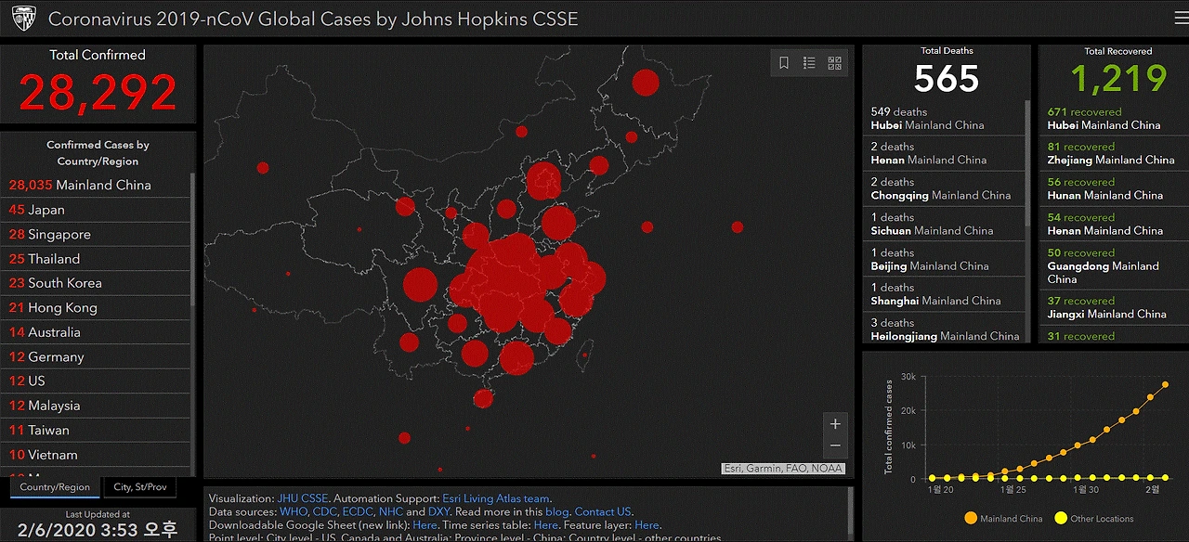Select the Heilongjiang deaths row

point(943,329)
